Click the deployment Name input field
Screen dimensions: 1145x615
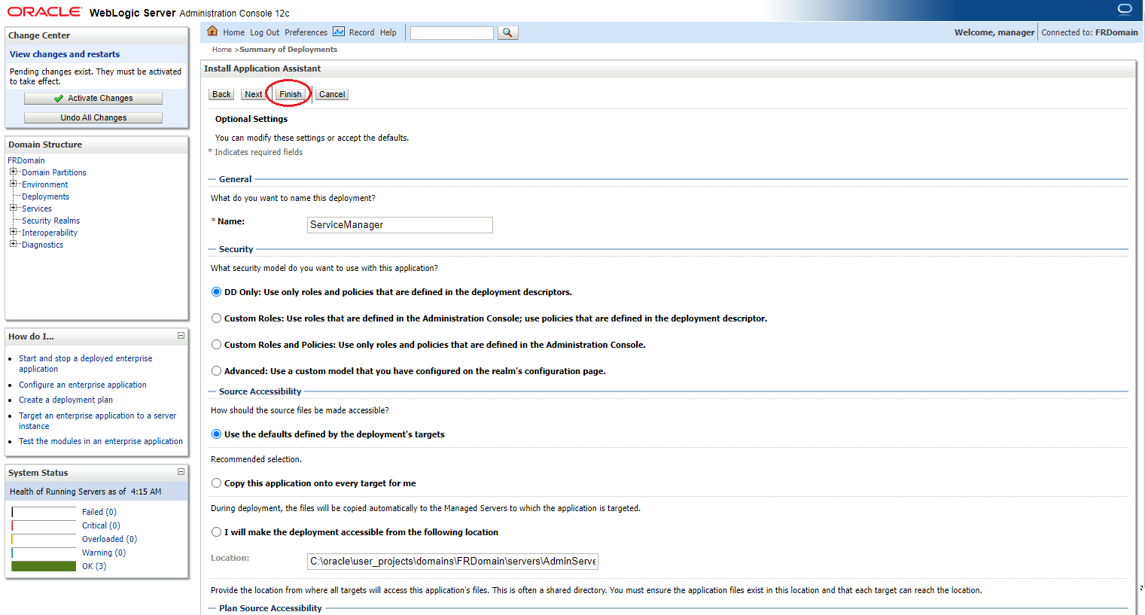(400, 225)
